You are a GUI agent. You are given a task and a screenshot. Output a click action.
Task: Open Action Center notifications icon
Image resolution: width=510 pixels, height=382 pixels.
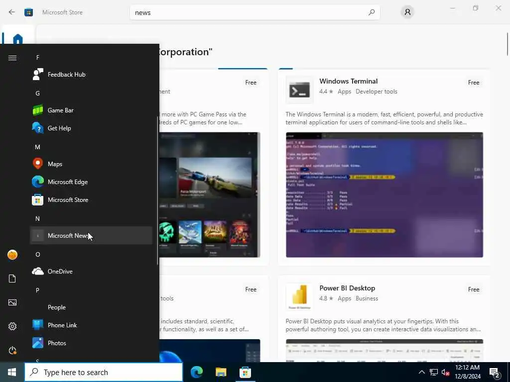tap(495, 372)
